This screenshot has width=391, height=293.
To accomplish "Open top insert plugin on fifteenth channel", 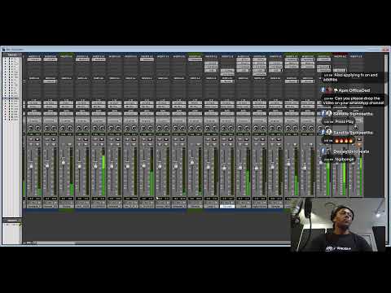I will (259, 59).
